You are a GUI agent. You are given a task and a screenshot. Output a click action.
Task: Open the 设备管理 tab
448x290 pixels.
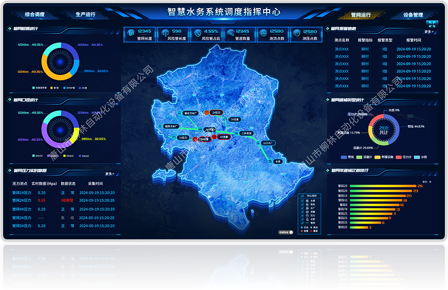pos(413,15)
